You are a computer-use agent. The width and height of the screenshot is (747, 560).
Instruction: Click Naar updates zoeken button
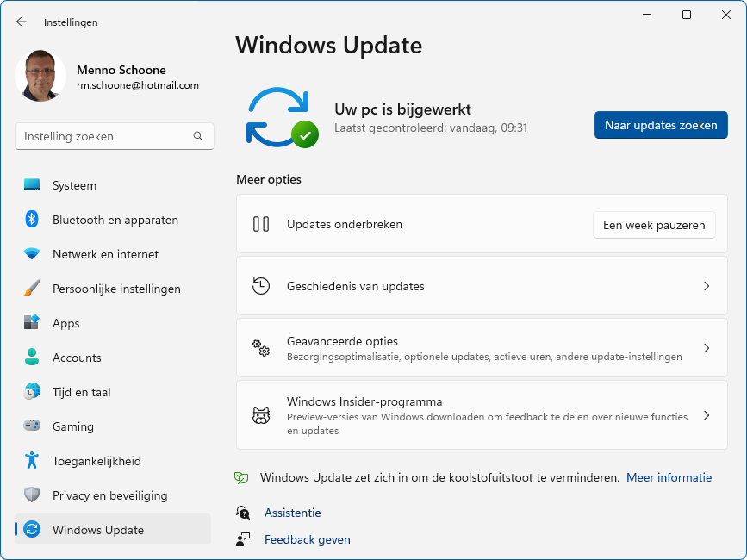661,125
